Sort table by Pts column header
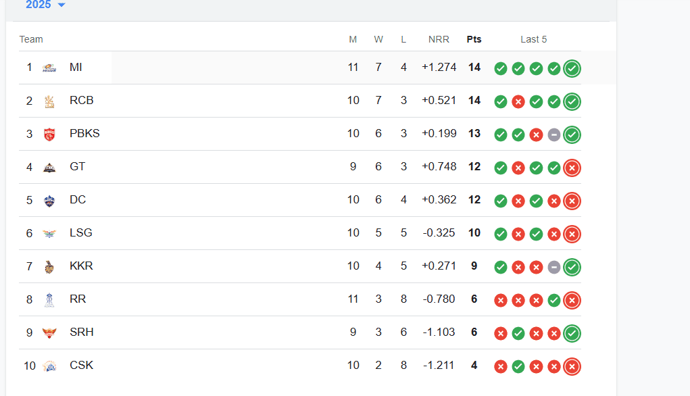 474,39
